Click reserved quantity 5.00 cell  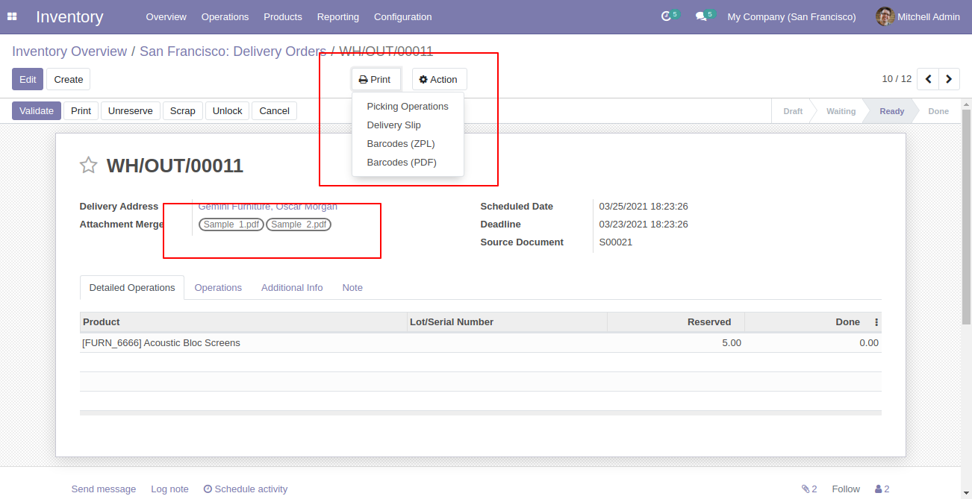click(x=676, y=343)
